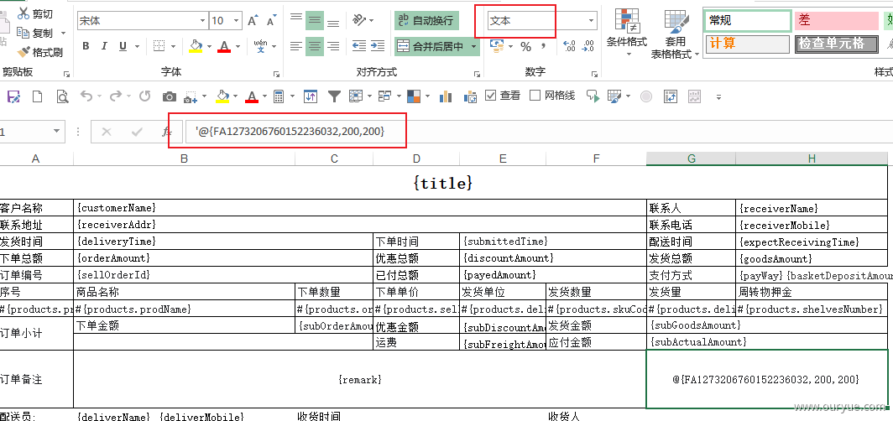Image resolution: width=893 pixels, height=421 pixels.
Task: Open the font name box showing 宋体
Action: [x=142, y=21]
